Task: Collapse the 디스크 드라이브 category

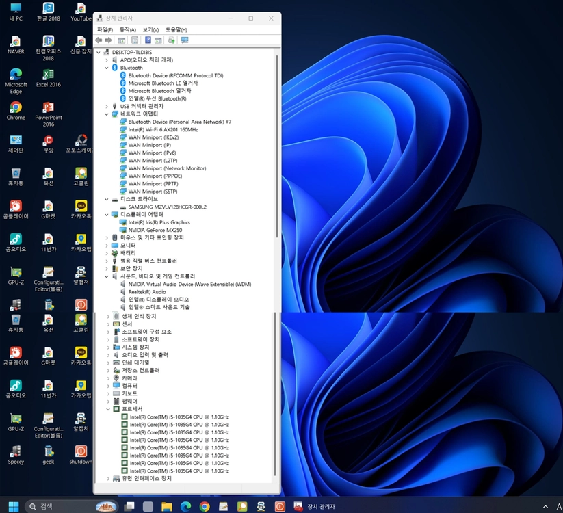Action: click(107, 199)
